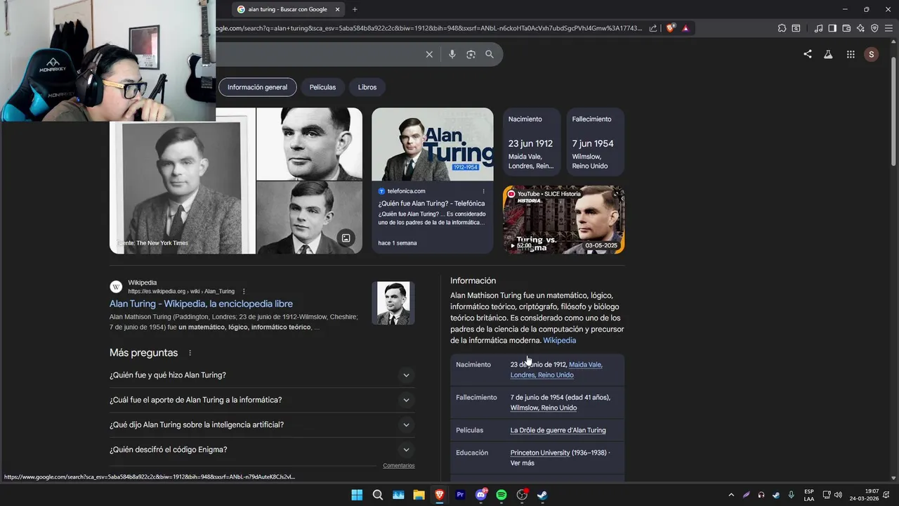Viewport: 899px width, 506px height.
Task: Open the browser hamburger menu
Action: 888,28
